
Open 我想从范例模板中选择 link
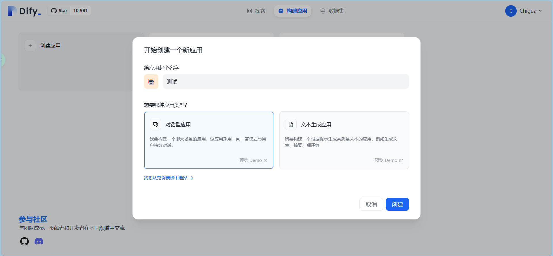(168, 178)
